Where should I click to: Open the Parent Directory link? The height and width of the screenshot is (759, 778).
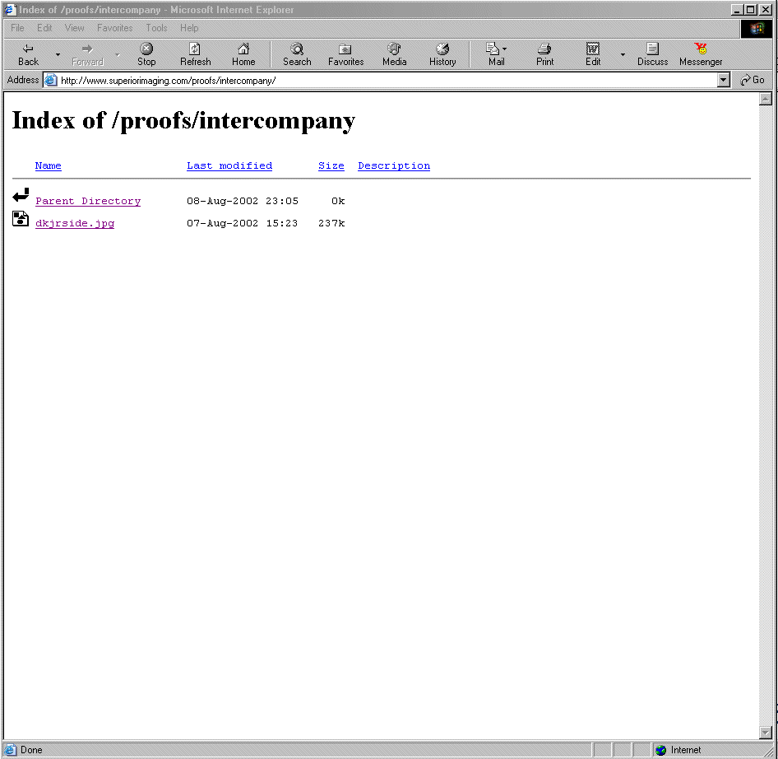[x=88, y=201]
